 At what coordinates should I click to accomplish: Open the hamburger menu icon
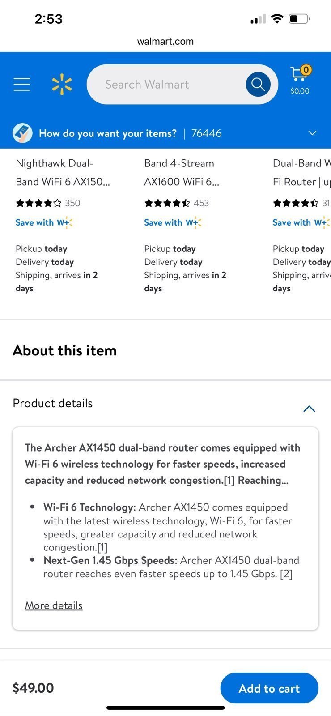click(x=21, y=84)
